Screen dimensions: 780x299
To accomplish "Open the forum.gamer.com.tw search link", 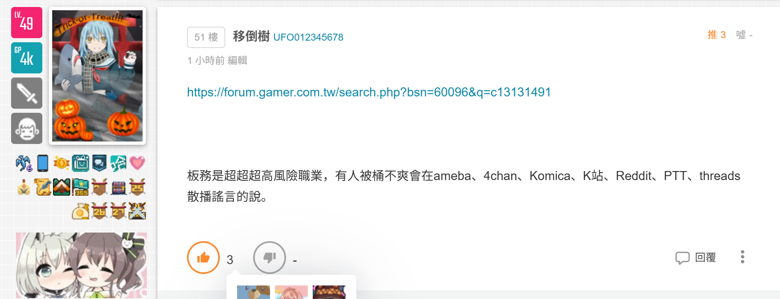I will [x=369, y=92].
